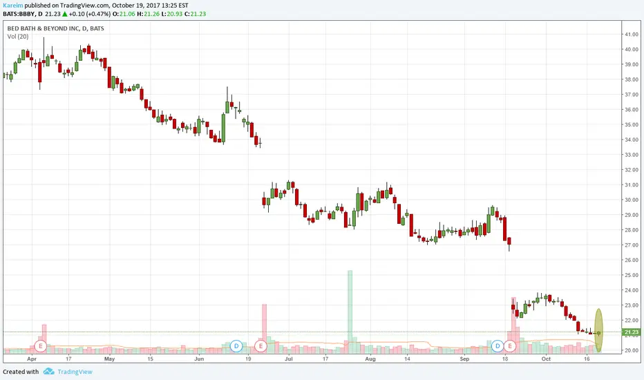This screenshot has width=644, height=380.
Task: Click the BATS:BBBY, D symbol header
Action: coord(23,14)
